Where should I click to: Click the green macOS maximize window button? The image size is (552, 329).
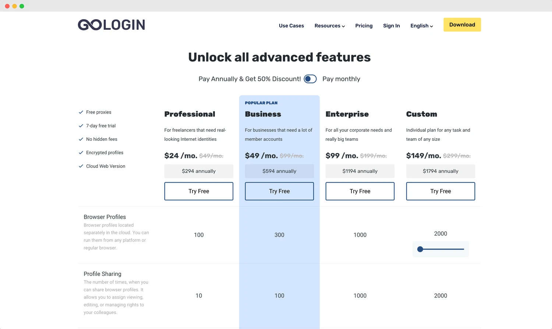[x=22, y=6]
